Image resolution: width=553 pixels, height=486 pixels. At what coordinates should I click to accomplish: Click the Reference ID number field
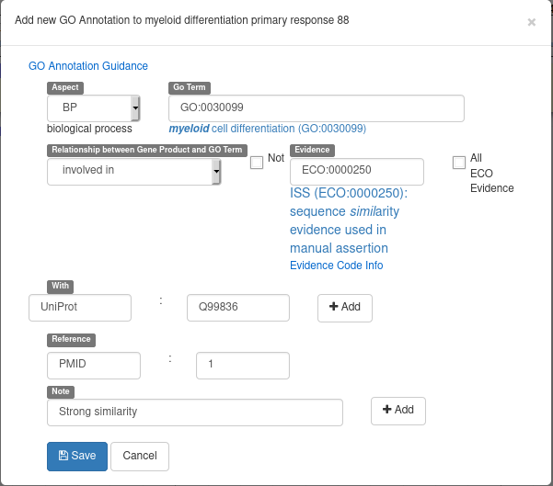[243, 365]
